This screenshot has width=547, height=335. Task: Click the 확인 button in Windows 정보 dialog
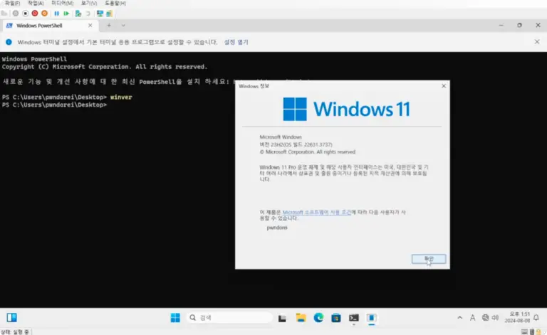pyautogui.click(x=428, y=259)
